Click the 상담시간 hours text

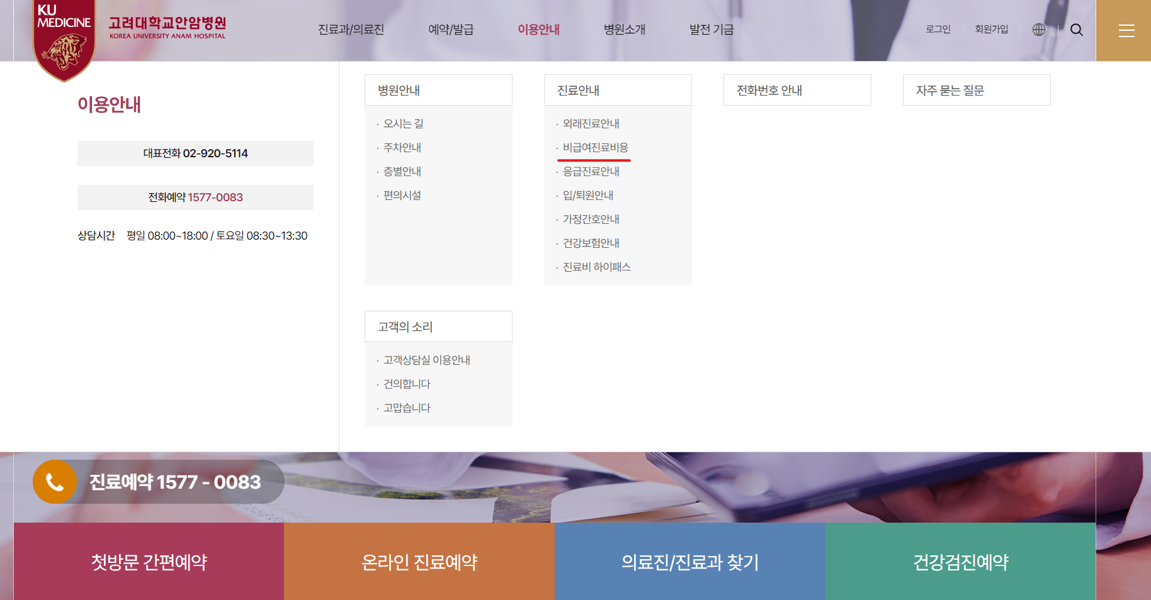pyautogui.click(x=193, y=236)
